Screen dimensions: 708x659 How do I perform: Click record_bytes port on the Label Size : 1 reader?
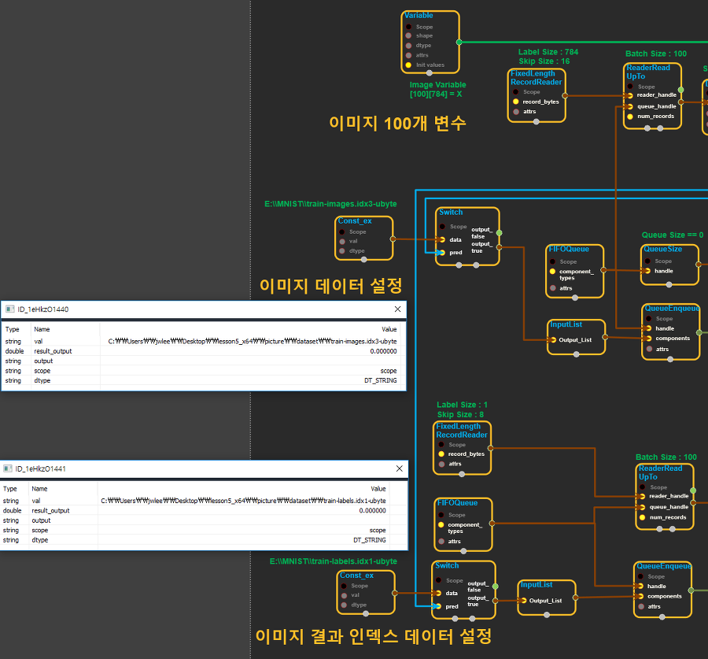click(x=441, y=454)
